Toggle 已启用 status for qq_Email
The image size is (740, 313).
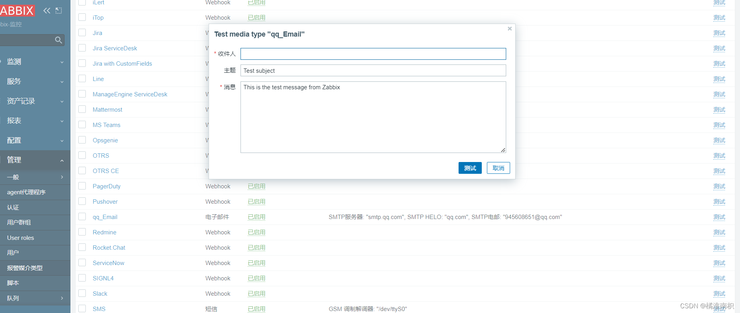tap(257, 217)
